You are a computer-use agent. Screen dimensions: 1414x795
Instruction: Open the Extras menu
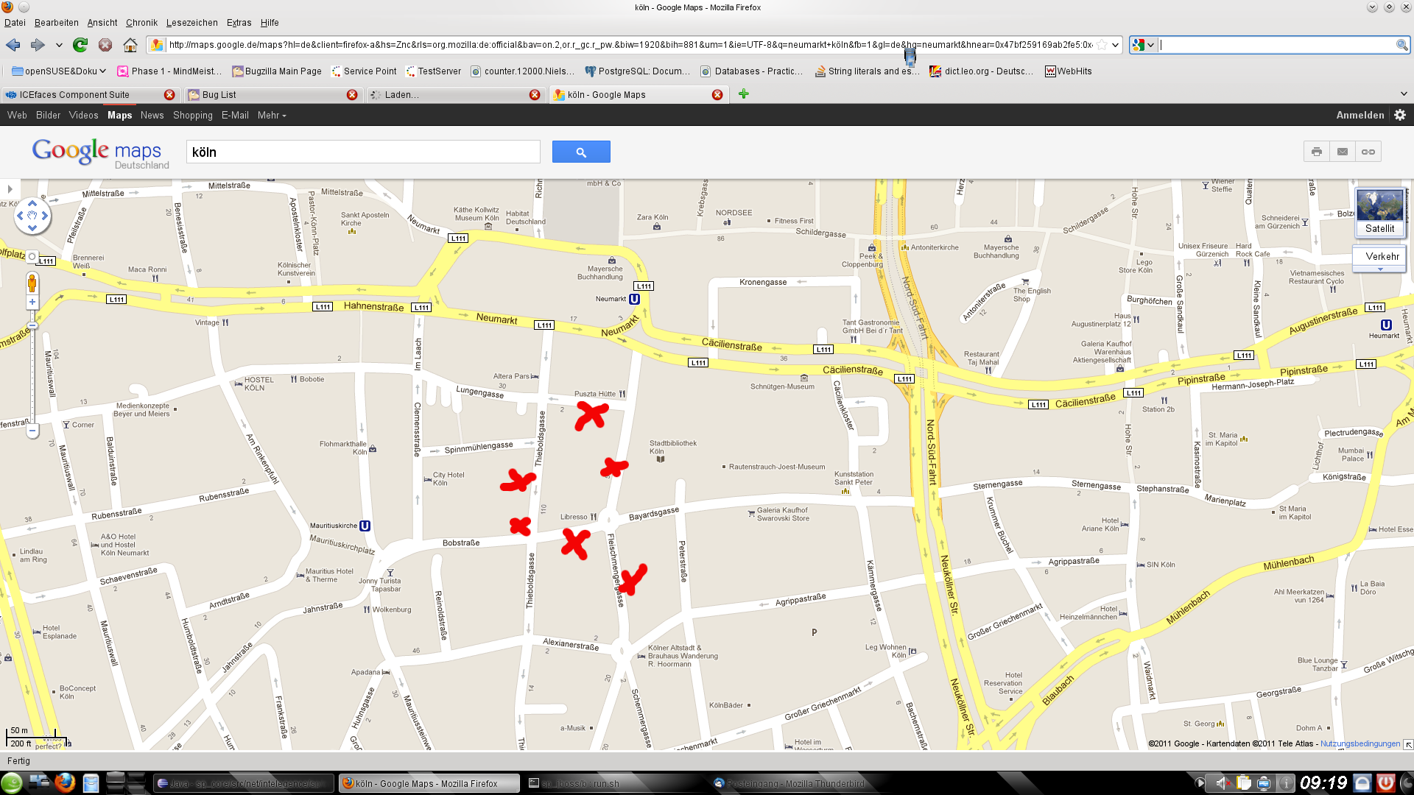click(239, 23)
